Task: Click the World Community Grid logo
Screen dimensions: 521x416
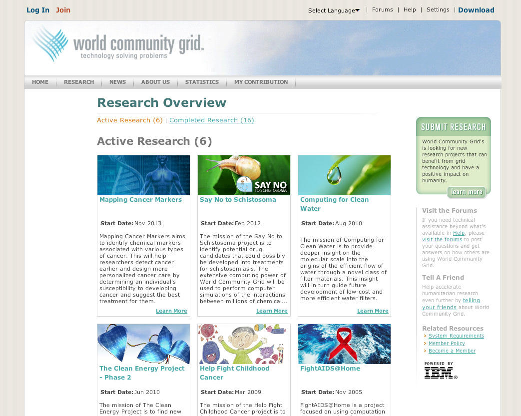Action: tap(118, 44)
